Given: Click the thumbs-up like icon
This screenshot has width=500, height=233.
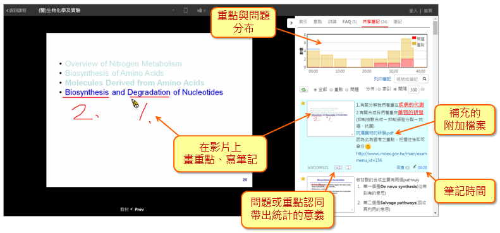Looking at the screenshot, I should [x=200, y=11].
